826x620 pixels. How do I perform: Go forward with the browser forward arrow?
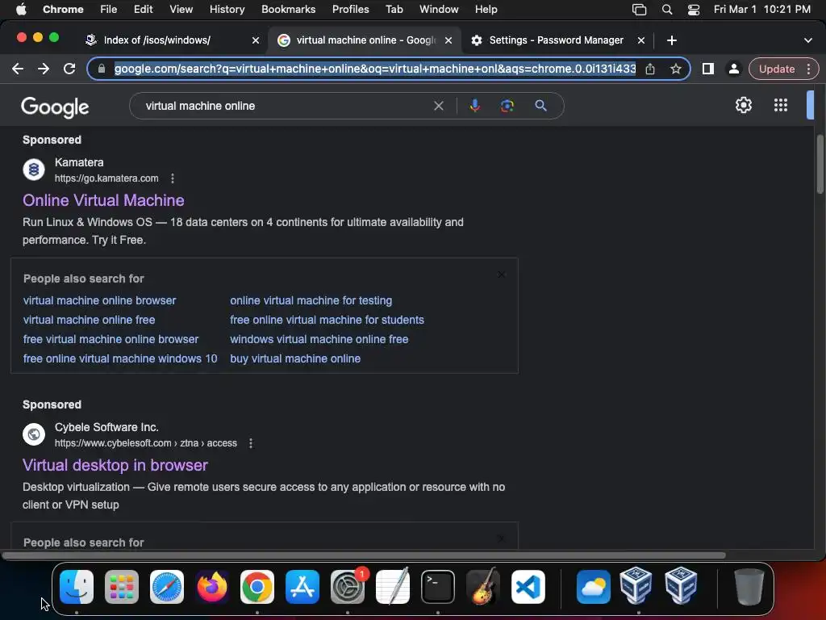[x=44, y=69]
